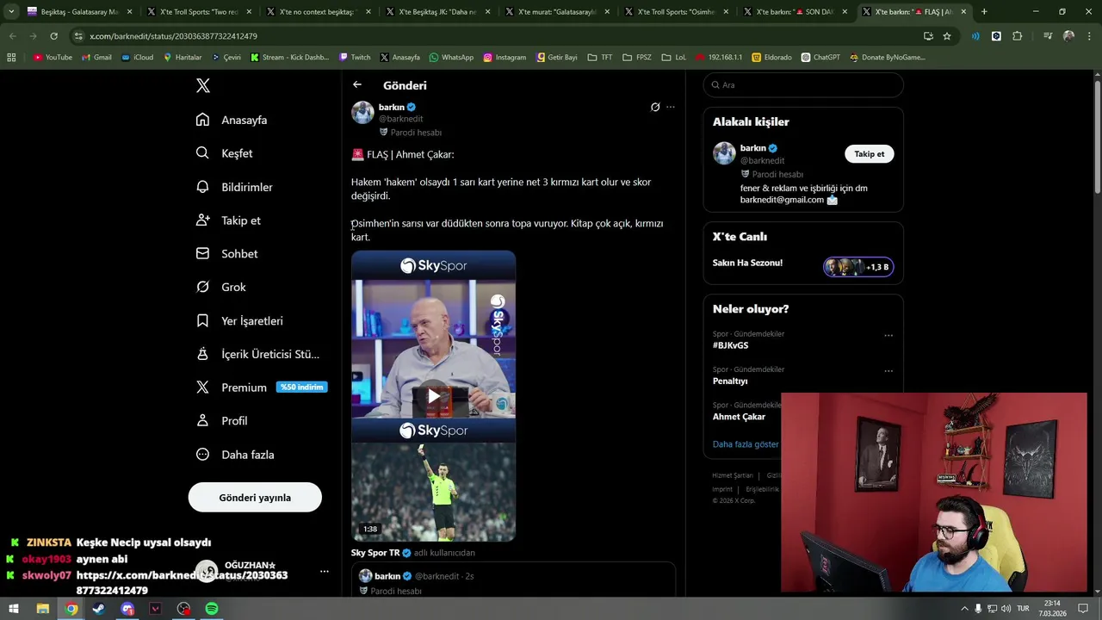Open WhatsApp bookmark

452,58
